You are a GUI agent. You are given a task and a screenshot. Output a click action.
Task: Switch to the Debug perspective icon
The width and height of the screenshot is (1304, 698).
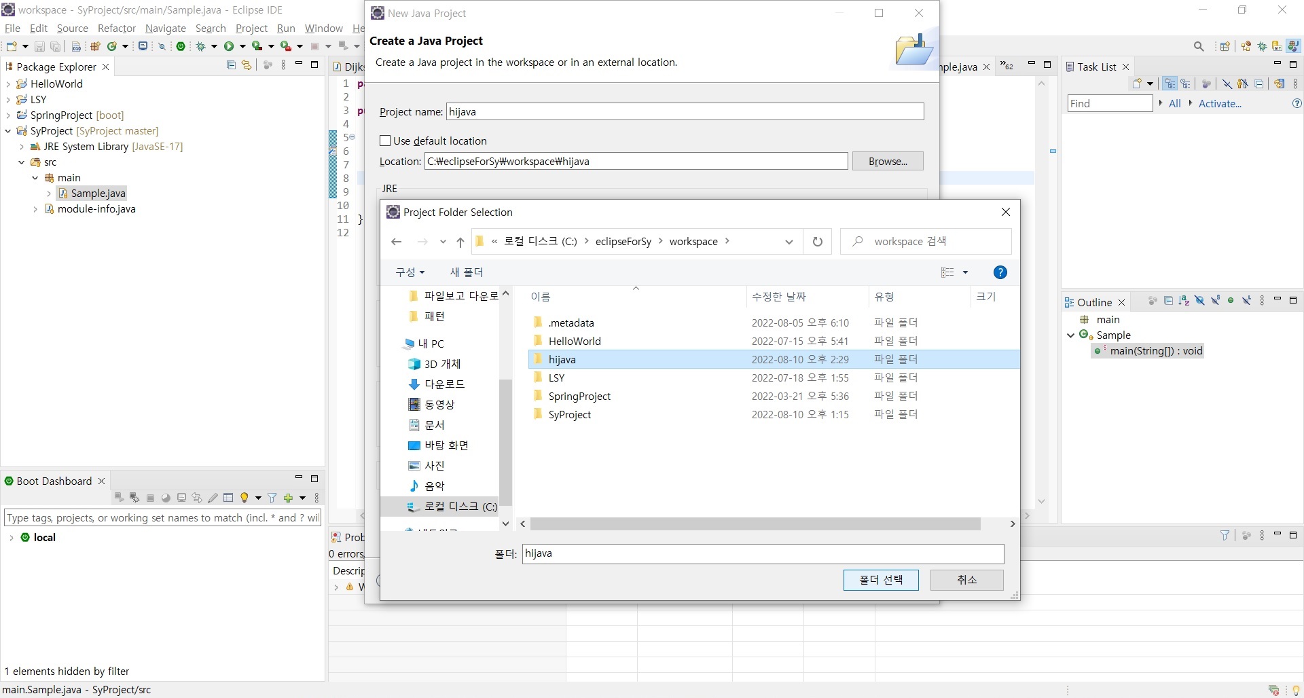coord(1262,46)
